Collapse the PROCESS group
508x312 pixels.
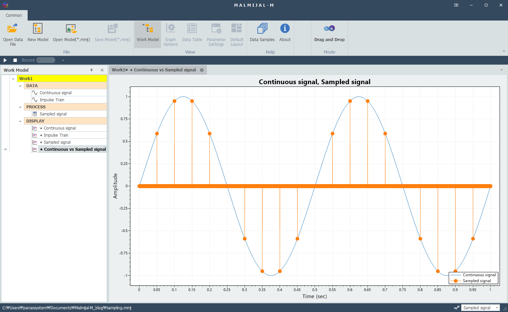pyautogui.click(x=20, y=107)
